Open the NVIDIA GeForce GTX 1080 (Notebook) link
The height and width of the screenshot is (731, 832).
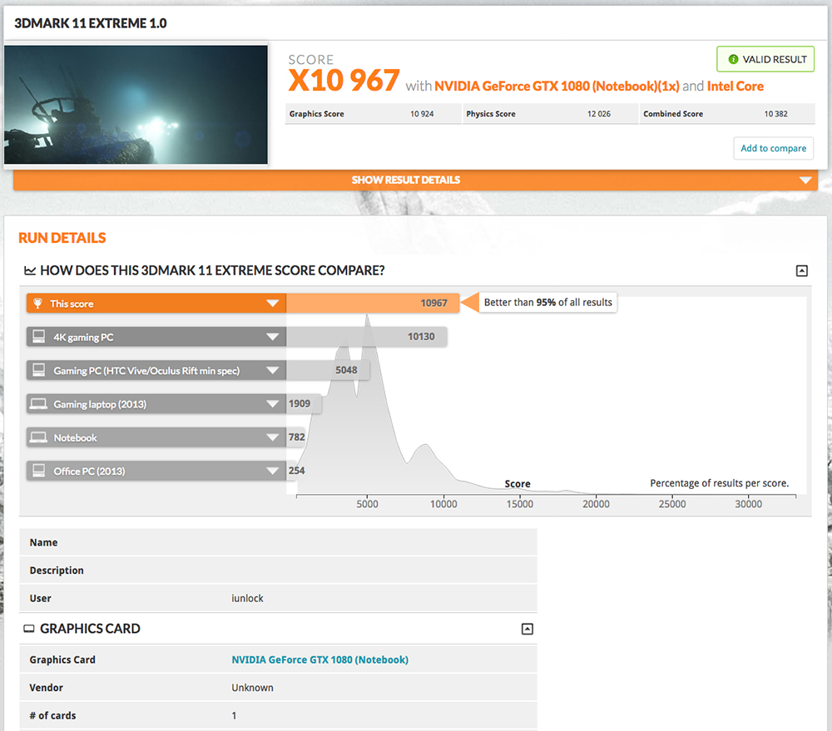(320, 659)
